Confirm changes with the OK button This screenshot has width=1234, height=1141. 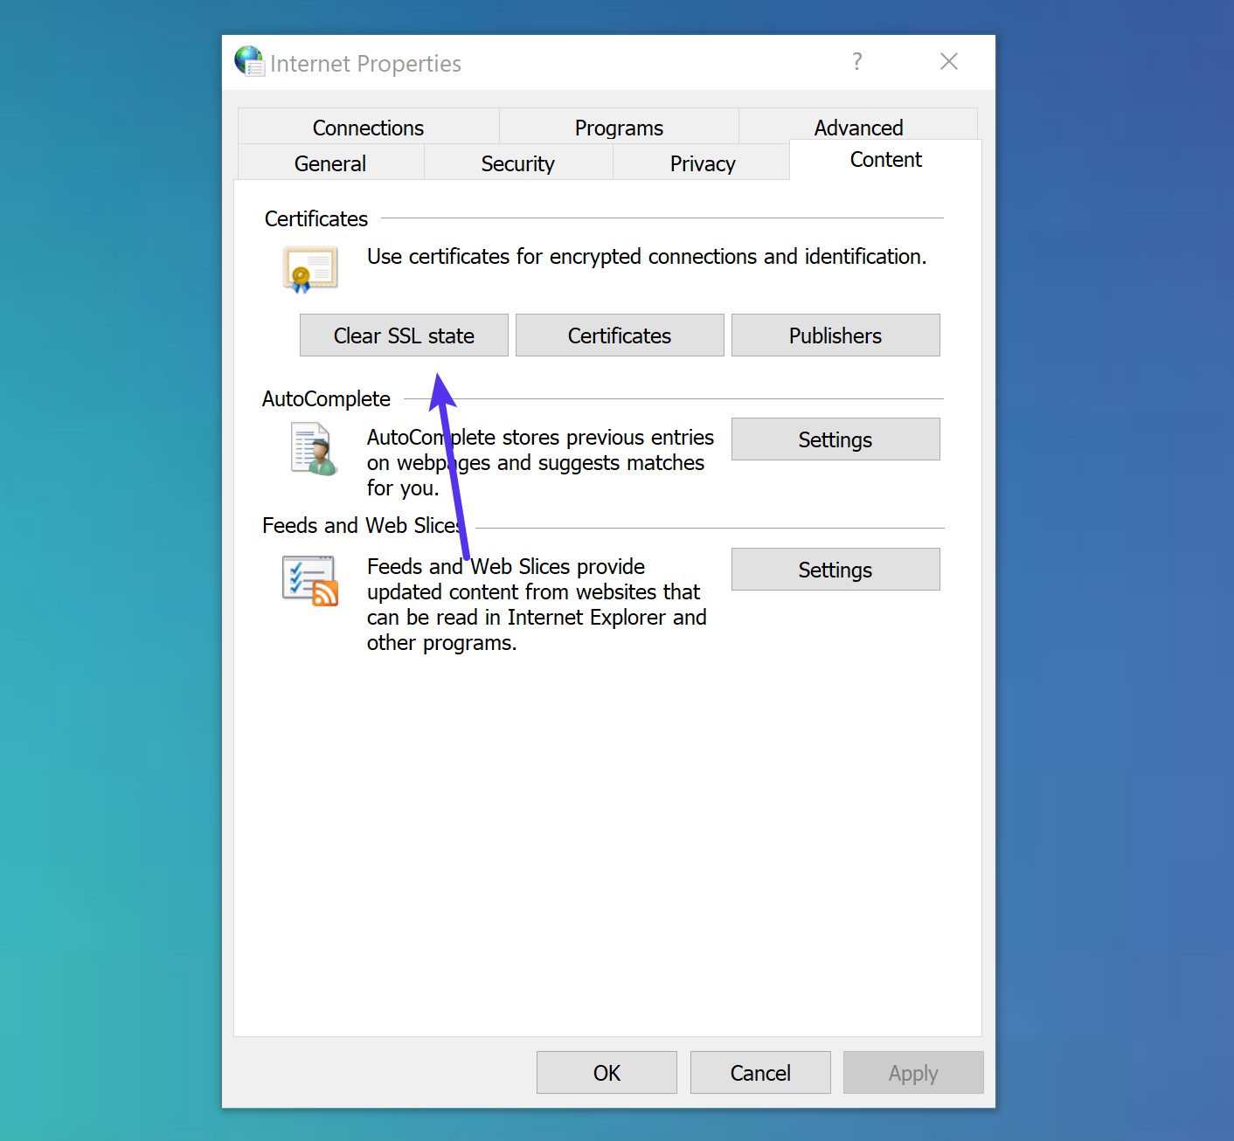[607, 1073]
